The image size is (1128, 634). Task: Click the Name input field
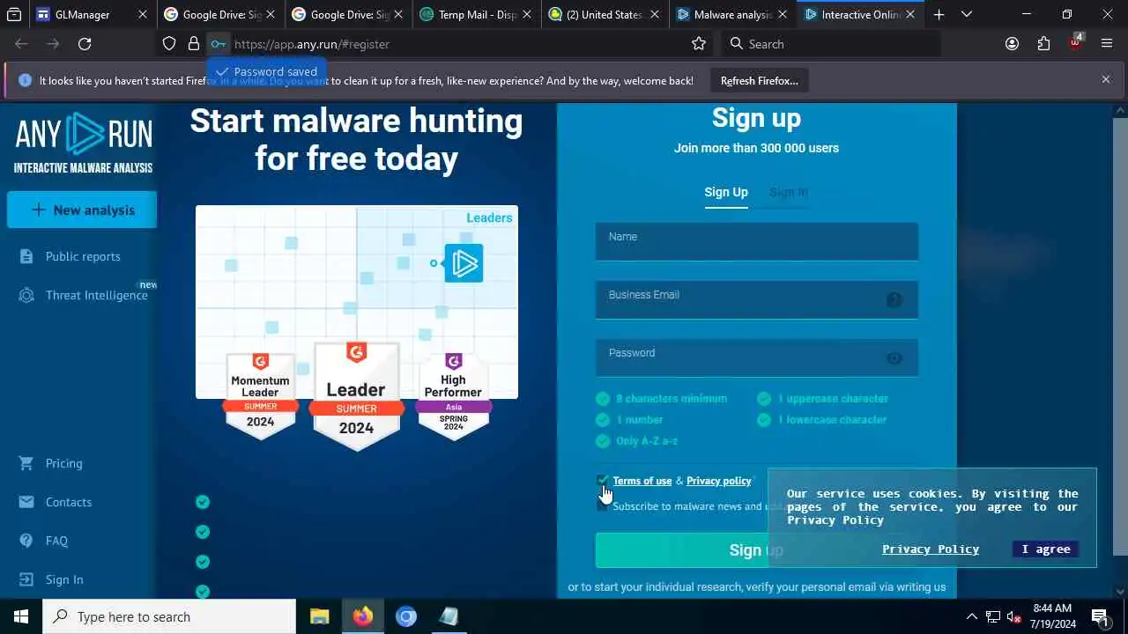tap(757, 241)
